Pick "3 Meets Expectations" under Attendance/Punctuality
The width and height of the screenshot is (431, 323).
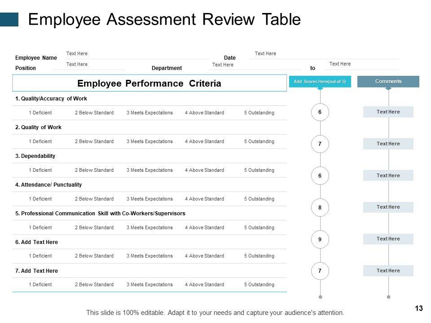[150, 199]
